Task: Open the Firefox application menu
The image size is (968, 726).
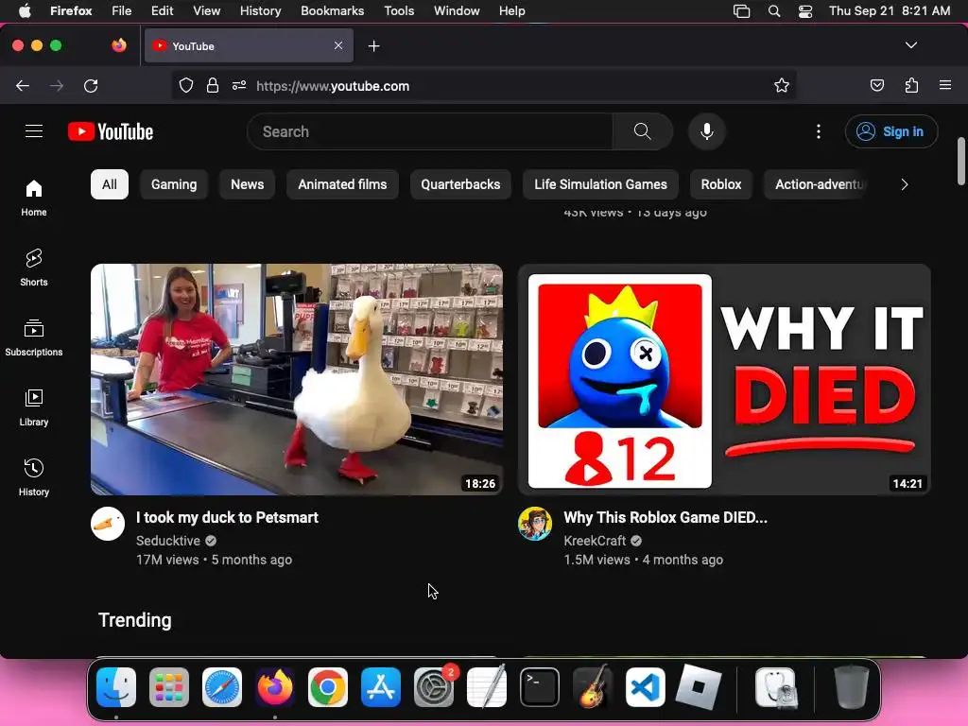Action: click(x=945, y=86)
